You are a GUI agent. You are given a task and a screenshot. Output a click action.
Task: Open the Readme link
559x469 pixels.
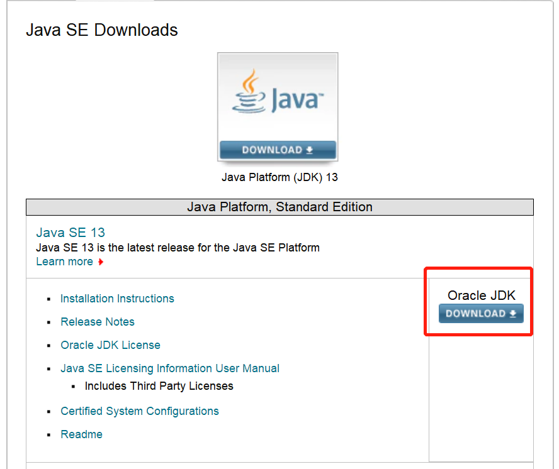coord(81,434)
